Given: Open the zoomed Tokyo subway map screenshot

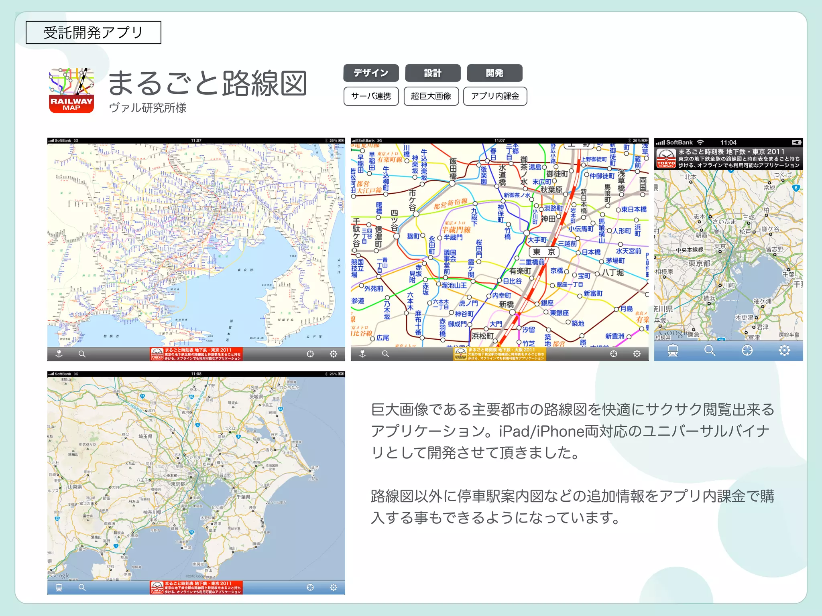Looking at the screenshot, I should tap(500, 249).
